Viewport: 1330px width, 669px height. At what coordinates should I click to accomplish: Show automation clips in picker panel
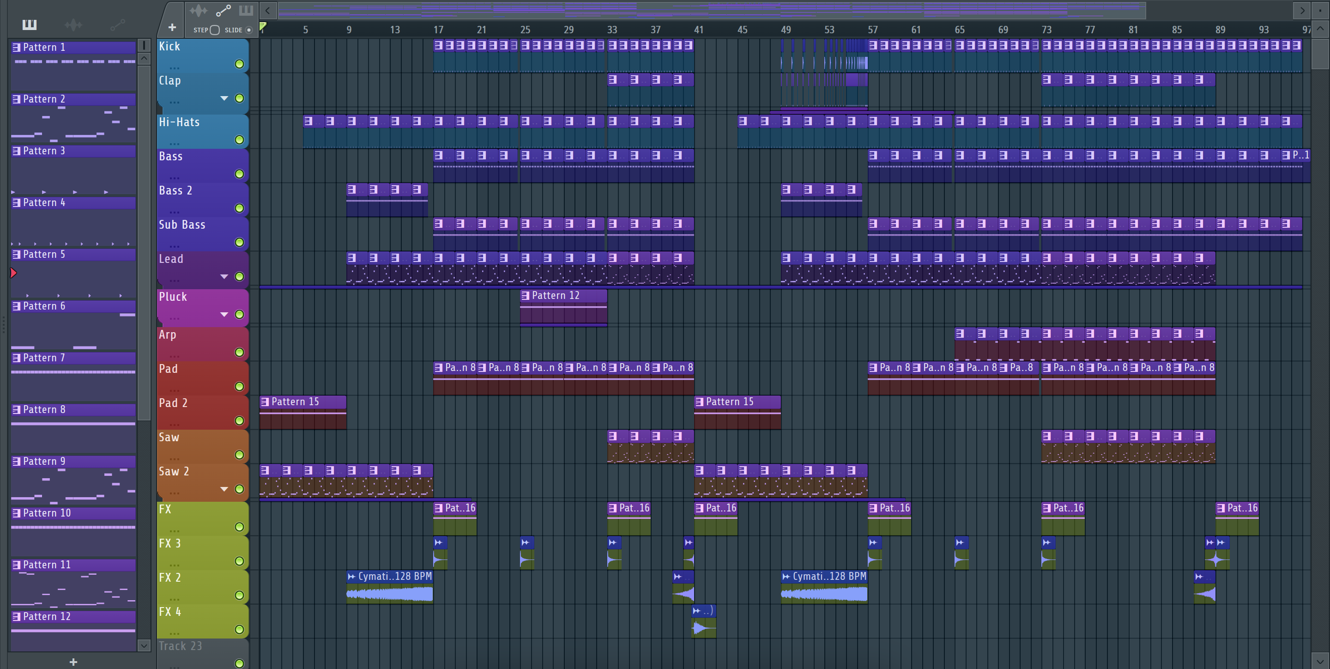[x=117, y=24]
